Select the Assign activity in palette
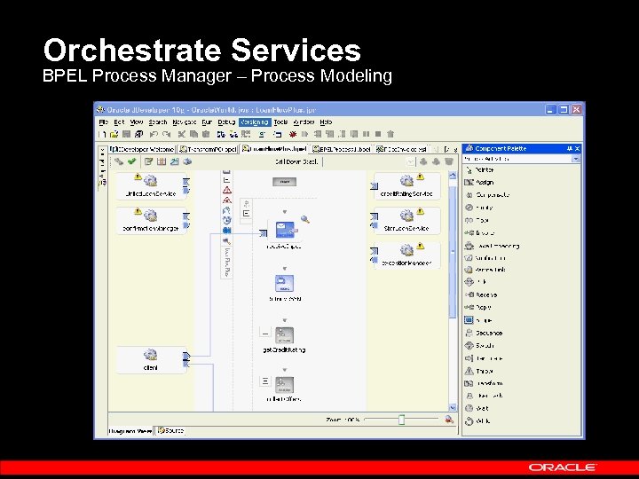Viewport: 639px width, 479px height. pyautogui.click(x=479, y=182)
